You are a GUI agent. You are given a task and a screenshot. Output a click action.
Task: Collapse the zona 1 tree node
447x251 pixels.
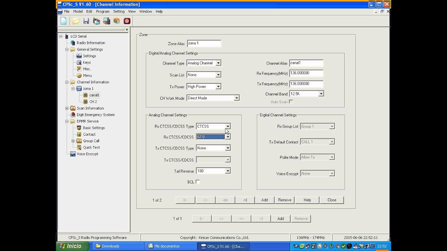click(73, 89)
